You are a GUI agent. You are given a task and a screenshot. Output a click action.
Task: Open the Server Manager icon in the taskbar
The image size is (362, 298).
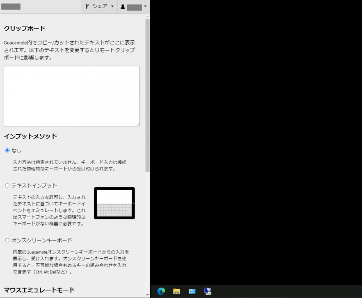point(192,291)
